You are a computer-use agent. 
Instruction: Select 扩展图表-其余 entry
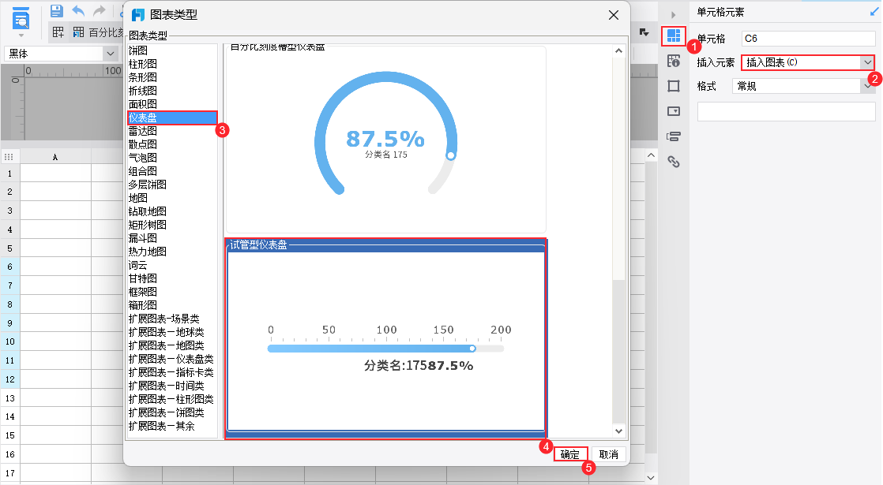tap(162, 427)
